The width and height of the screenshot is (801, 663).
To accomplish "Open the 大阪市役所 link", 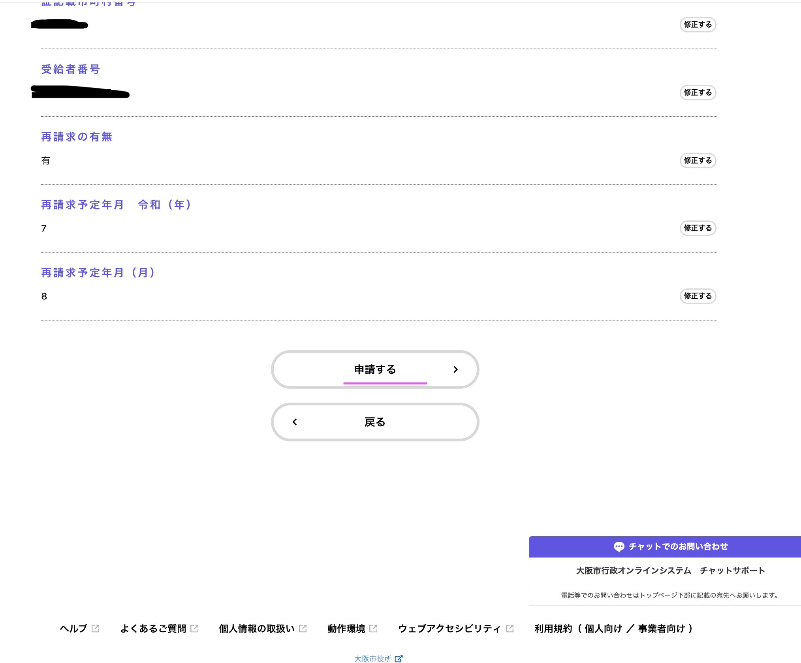I will point(372,658).
